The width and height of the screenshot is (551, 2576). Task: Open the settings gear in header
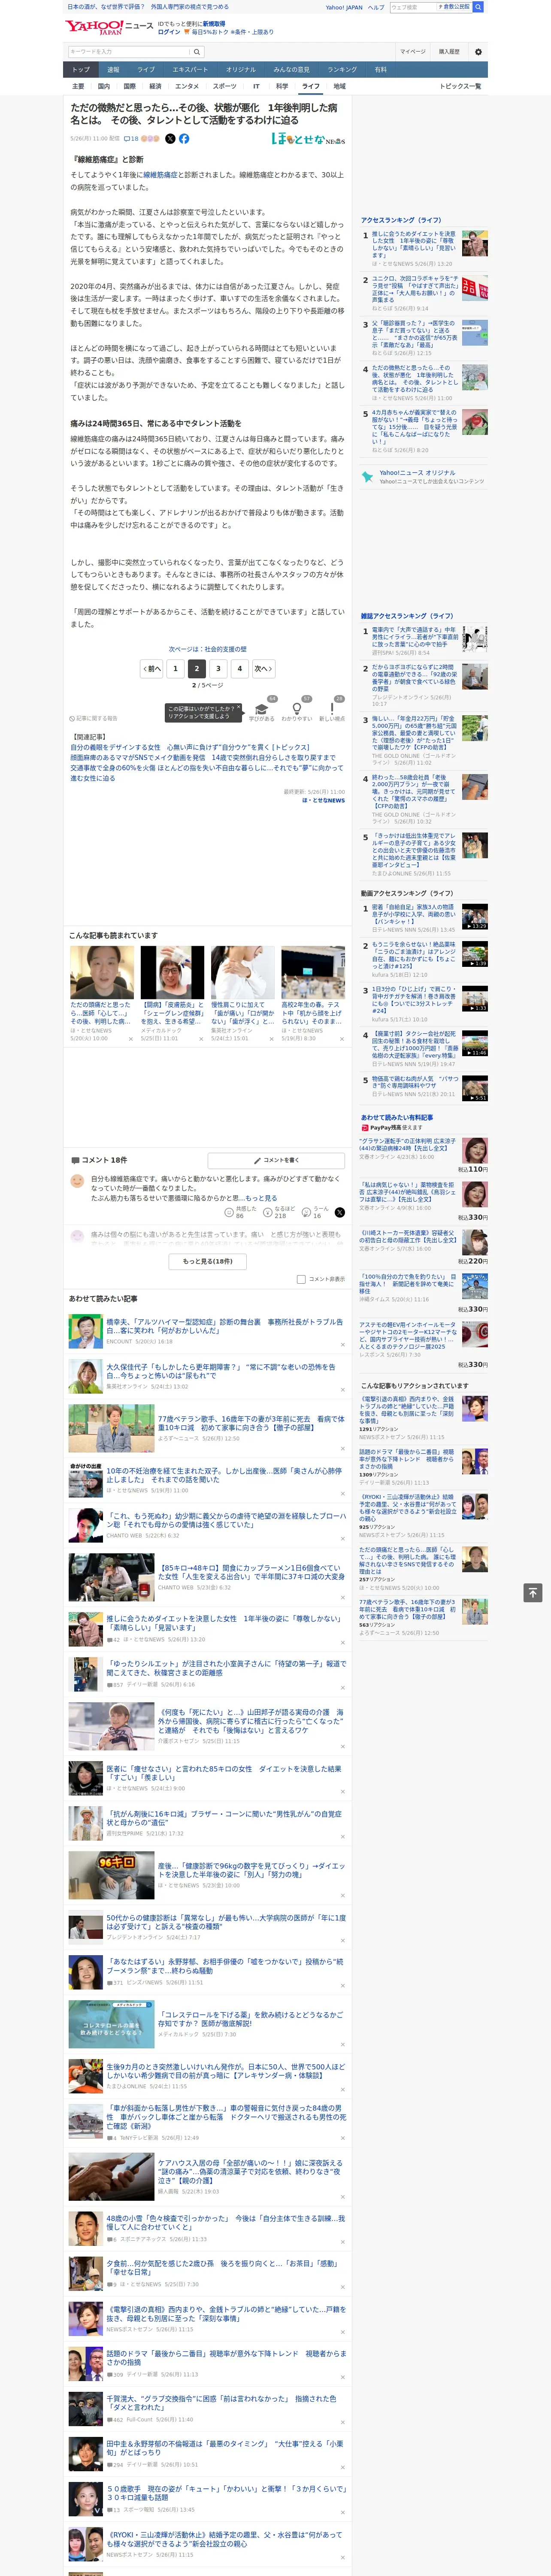(478, 52)
